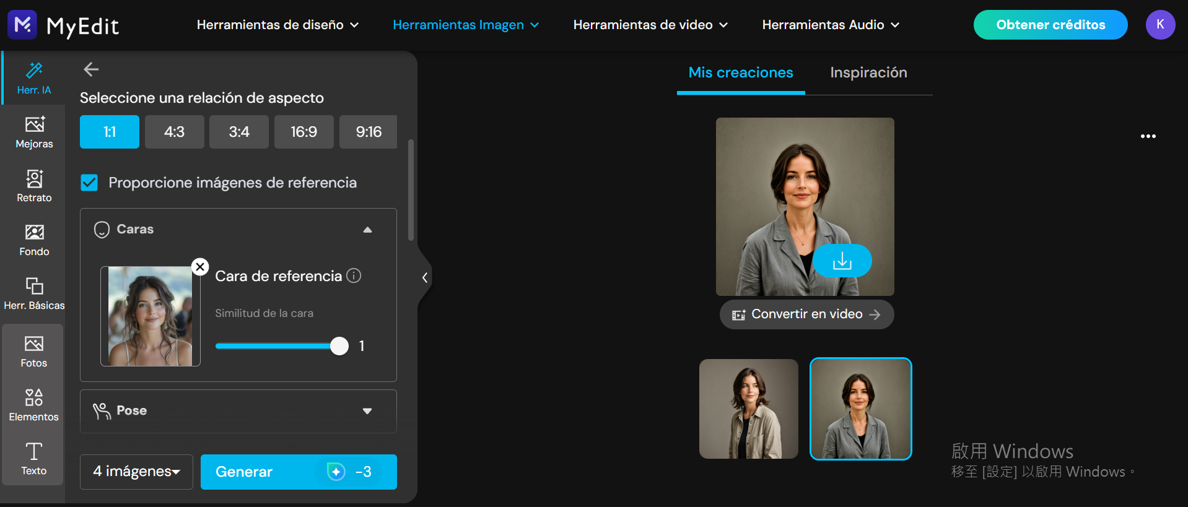Select the Texto tool

click(x=34, y=459)
